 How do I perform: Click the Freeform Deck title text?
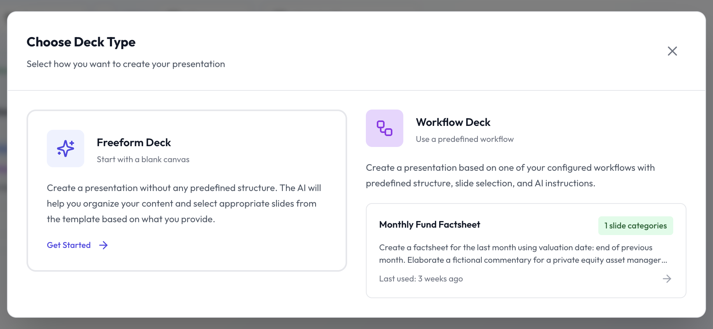coord(134,143)
